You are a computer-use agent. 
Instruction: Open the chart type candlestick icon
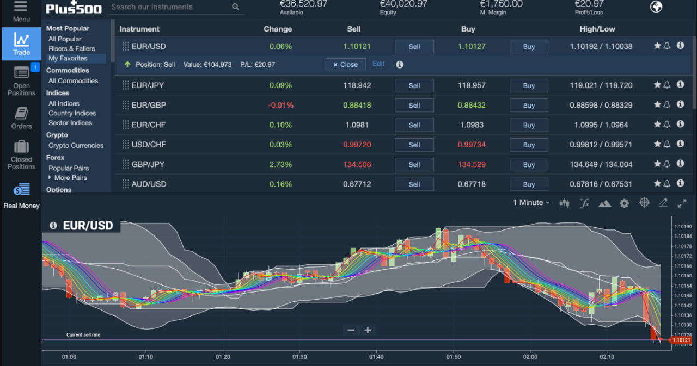click(x=565, y=203)
